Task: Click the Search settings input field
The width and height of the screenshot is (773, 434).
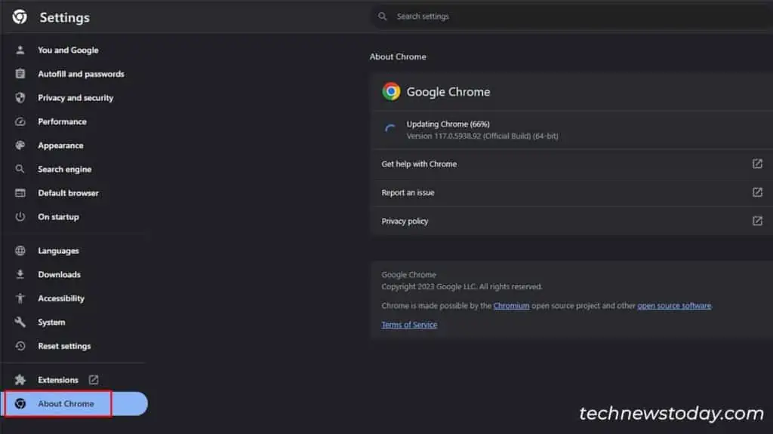Action: coord(423,16)
